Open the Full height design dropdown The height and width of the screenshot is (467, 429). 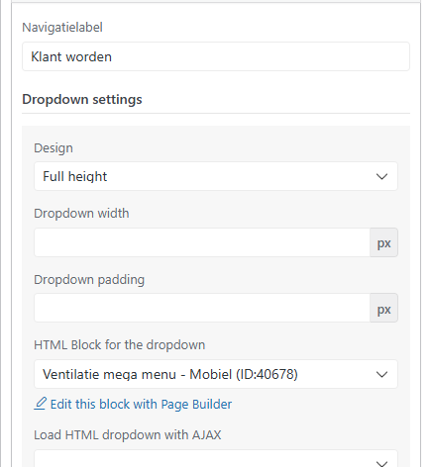click(x=216, y=176)
